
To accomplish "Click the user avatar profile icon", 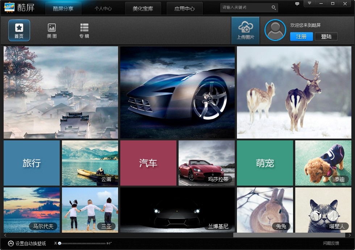I will (275, 30).
